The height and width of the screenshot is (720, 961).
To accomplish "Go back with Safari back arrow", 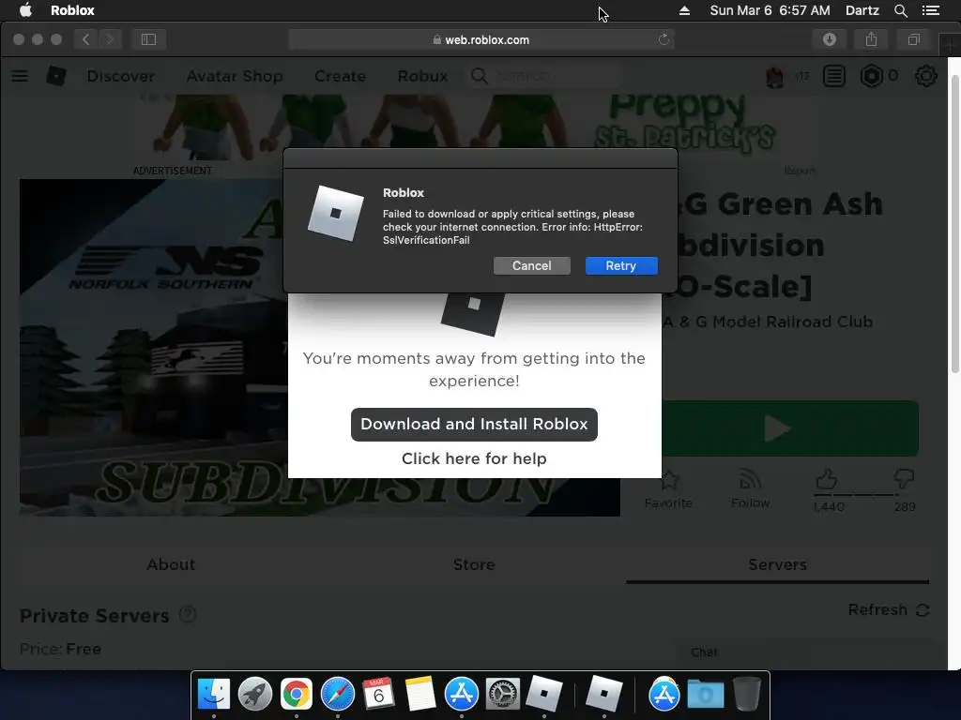I will (x=85, y=39).
